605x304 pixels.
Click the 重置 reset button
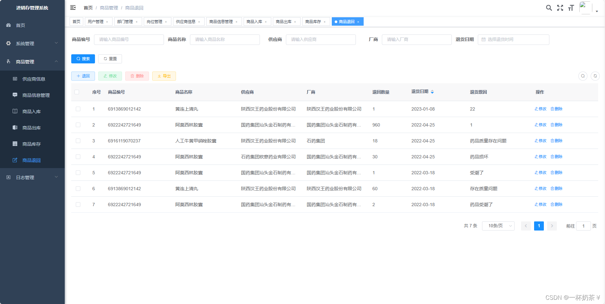[x=110, y=59]
